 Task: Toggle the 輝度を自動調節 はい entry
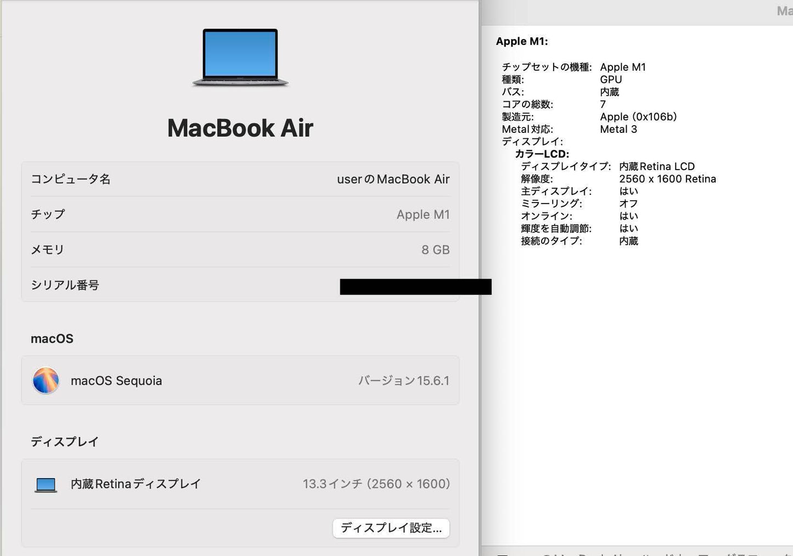tap(629, 228)
